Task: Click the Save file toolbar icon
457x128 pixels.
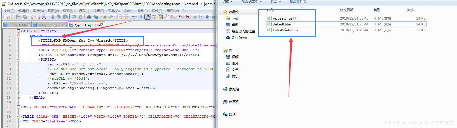Action: click(18, 17)
